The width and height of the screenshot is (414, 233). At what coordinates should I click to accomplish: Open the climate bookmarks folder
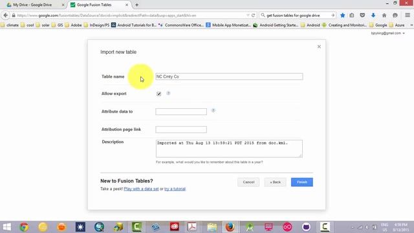10,25
